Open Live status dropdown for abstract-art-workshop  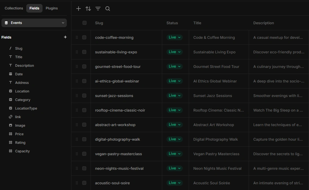tap(174, 125)
